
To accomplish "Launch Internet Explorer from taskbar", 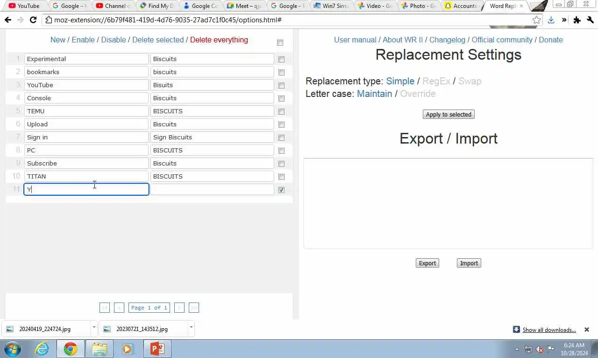I will [x=42, y=349].
